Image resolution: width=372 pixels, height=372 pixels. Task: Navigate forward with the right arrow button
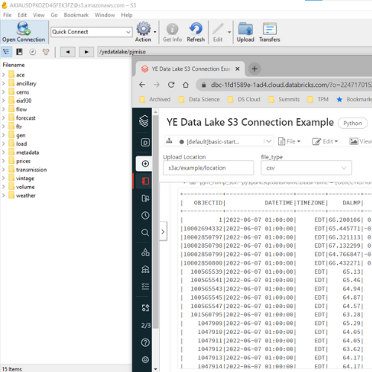click(x=86, y=52)
